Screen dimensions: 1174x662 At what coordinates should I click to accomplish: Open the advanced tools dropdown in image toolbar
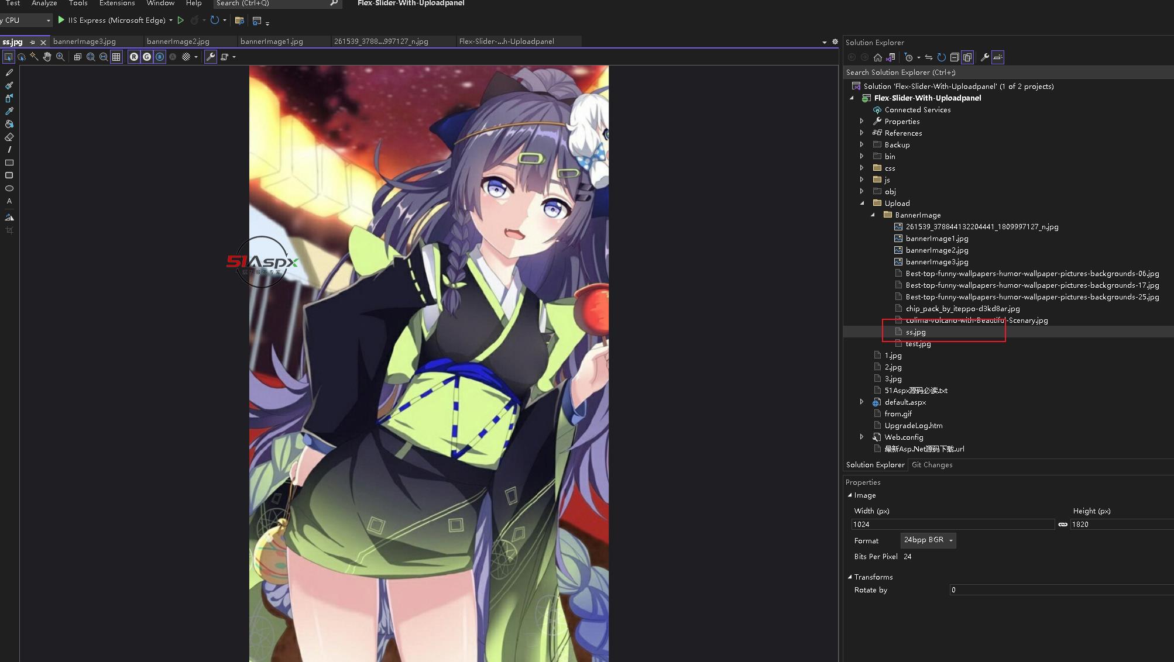[x=234, y=57]
